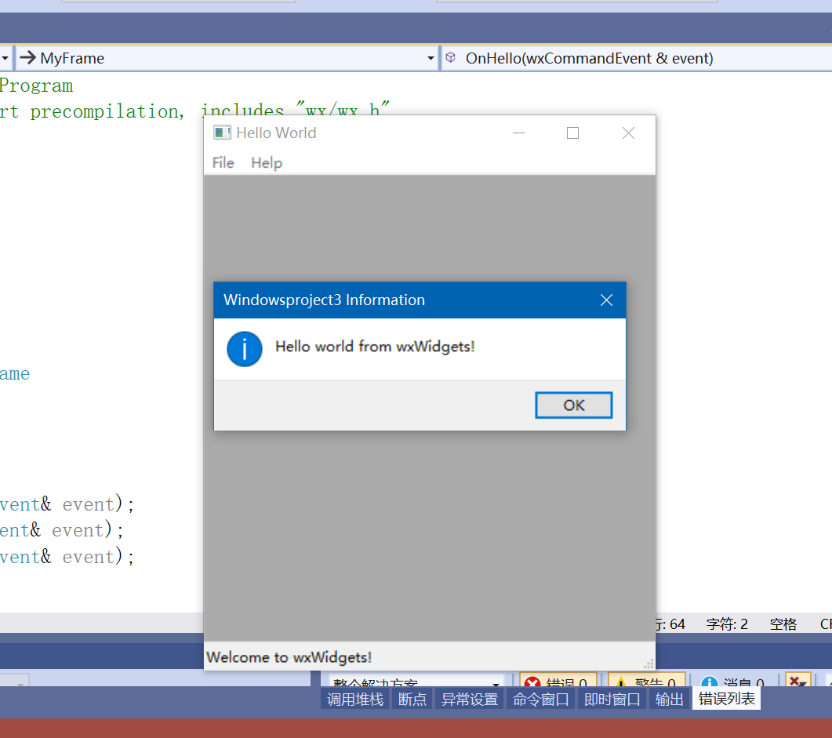
Task: Open the MyFrame scope dropdown
Action: point(430,57)
